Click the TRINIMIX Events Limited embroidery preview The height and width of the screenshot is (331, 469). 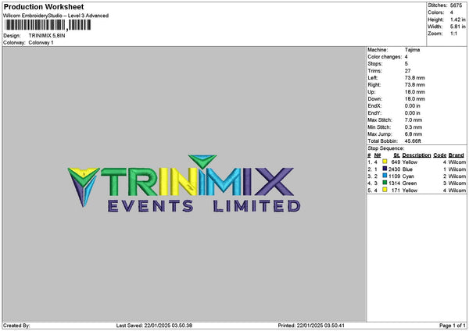pyautogui.click(x=184, y=183)
